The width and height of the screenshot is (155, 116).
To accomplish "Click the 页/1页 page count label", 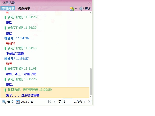I will (x=78, y=102).
